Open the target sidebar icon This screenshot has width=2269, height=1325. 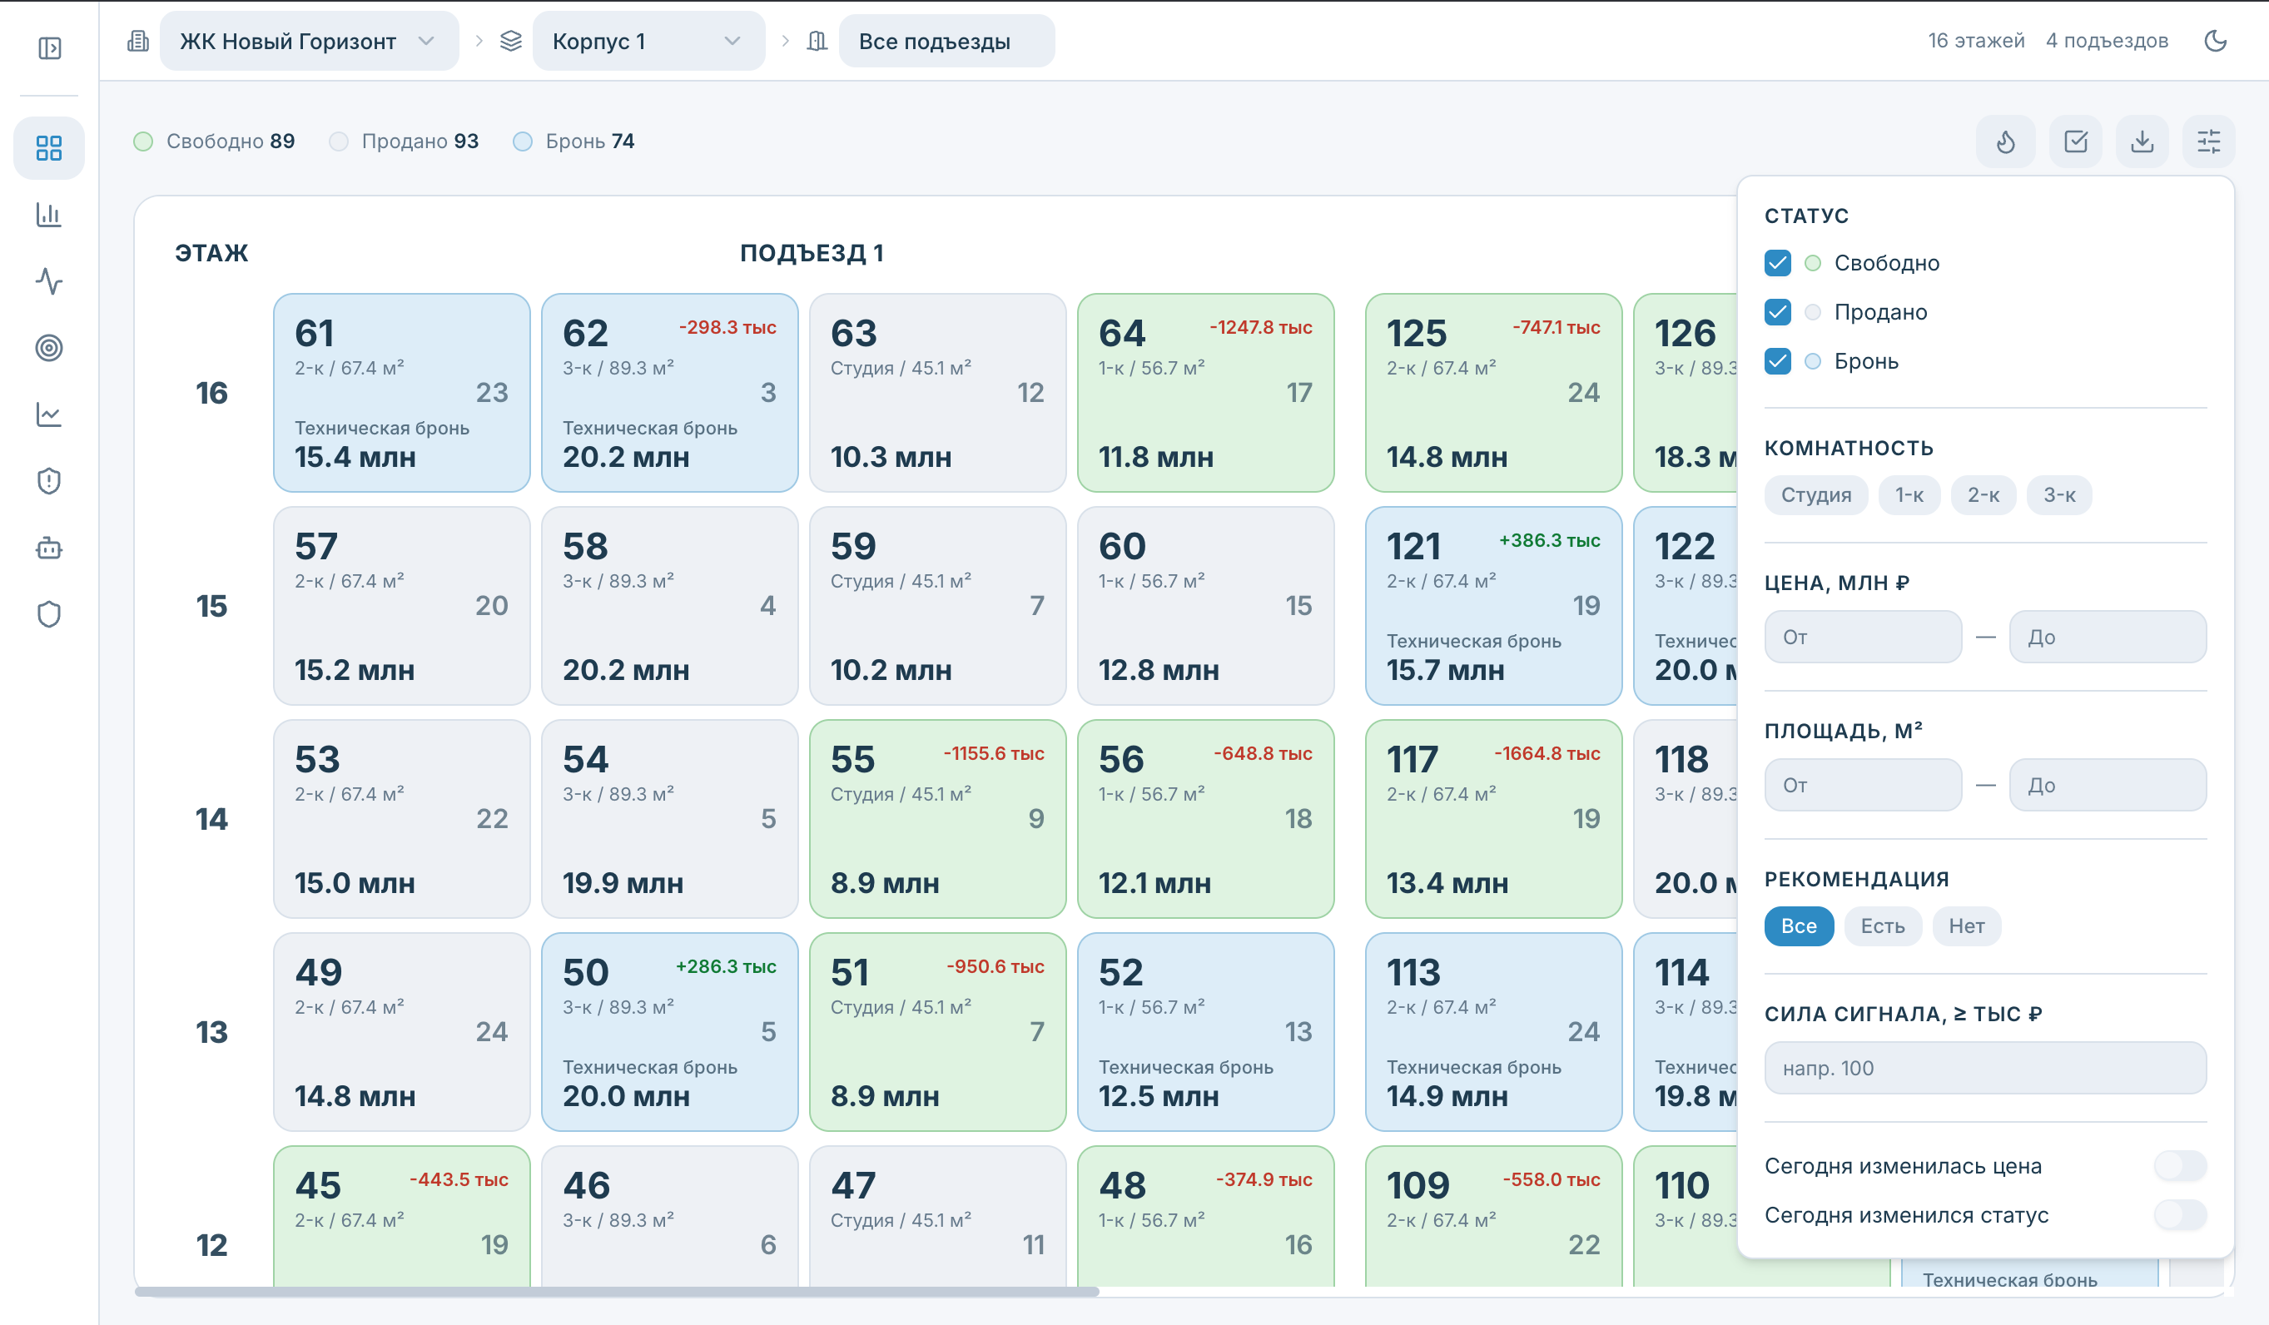pos(48,347)
